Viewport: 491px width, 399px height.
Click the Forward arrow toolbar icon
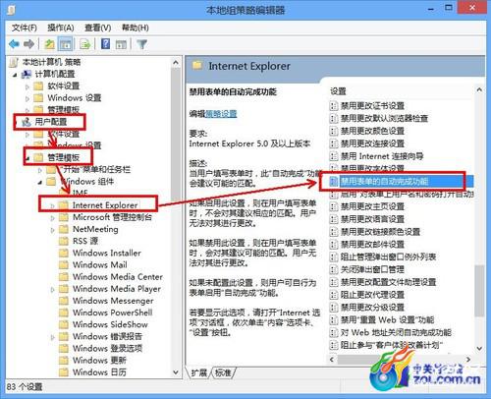click(28, 44)
